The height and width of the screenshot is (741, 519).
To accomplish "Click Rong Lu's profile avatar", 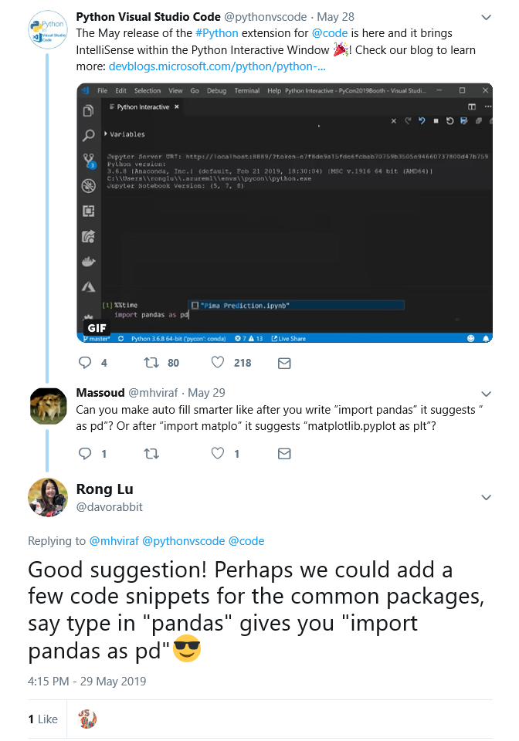I will [48, 497].
